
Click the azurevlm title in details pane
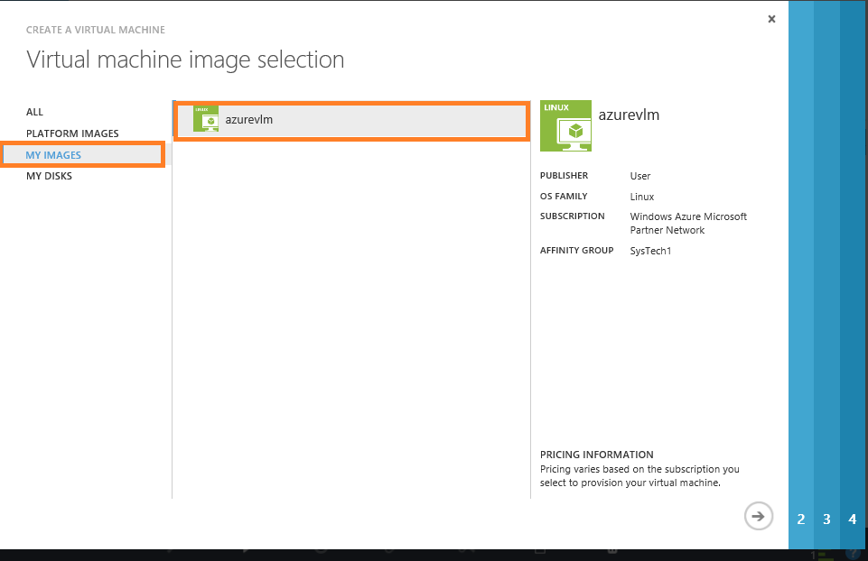[x=629, y=115]
